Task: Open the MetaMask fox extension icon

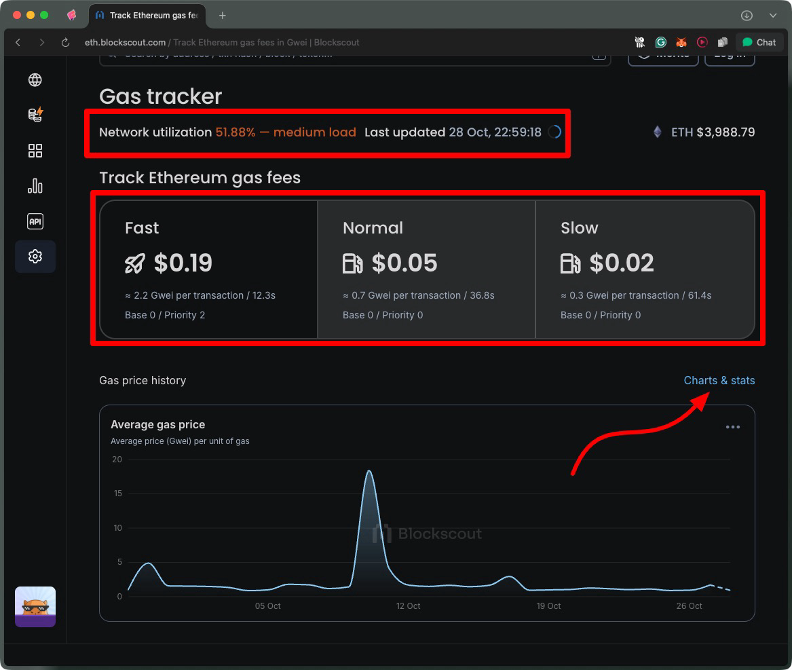Action: (x=681, y=42)
